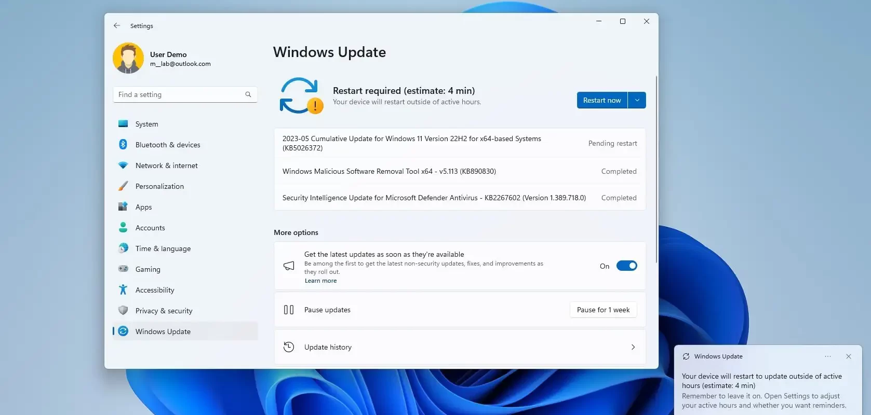The height and width of the screenshot is (415, 871).
Task: Open the User Demo profile avatar
Action: (128, 58)
